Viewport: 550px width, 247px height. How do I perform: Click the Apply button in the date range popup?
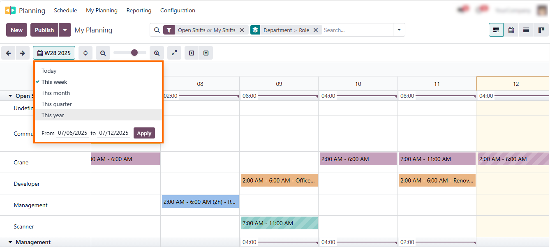tap(144, 133)
